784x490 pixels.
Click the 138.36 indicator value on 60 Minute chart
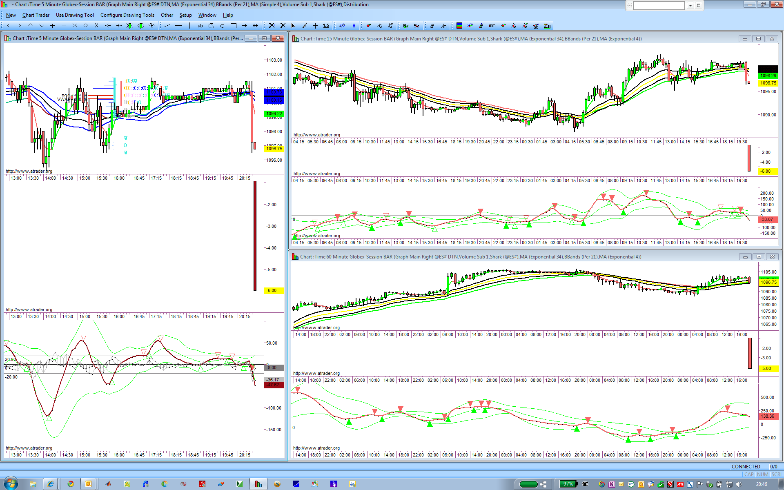click(768, 416)
